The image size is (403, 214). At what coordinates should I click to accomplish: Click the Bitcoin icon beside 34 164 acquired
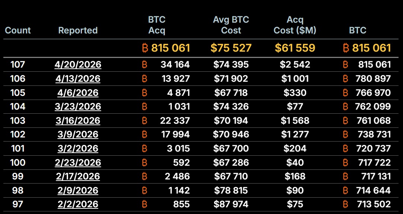145,65
